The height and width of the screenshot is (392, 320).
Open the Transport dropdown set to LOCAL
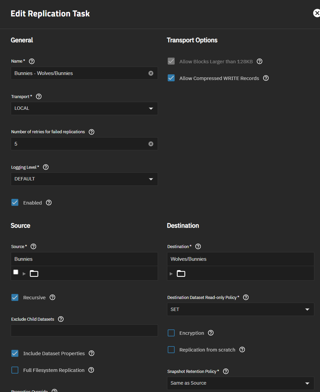point(84,108)
